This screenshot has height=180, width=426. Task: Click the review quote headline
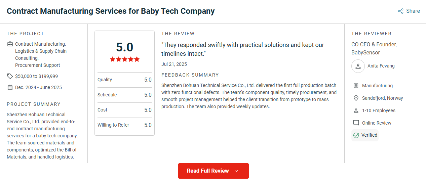[x=243, y=49]
